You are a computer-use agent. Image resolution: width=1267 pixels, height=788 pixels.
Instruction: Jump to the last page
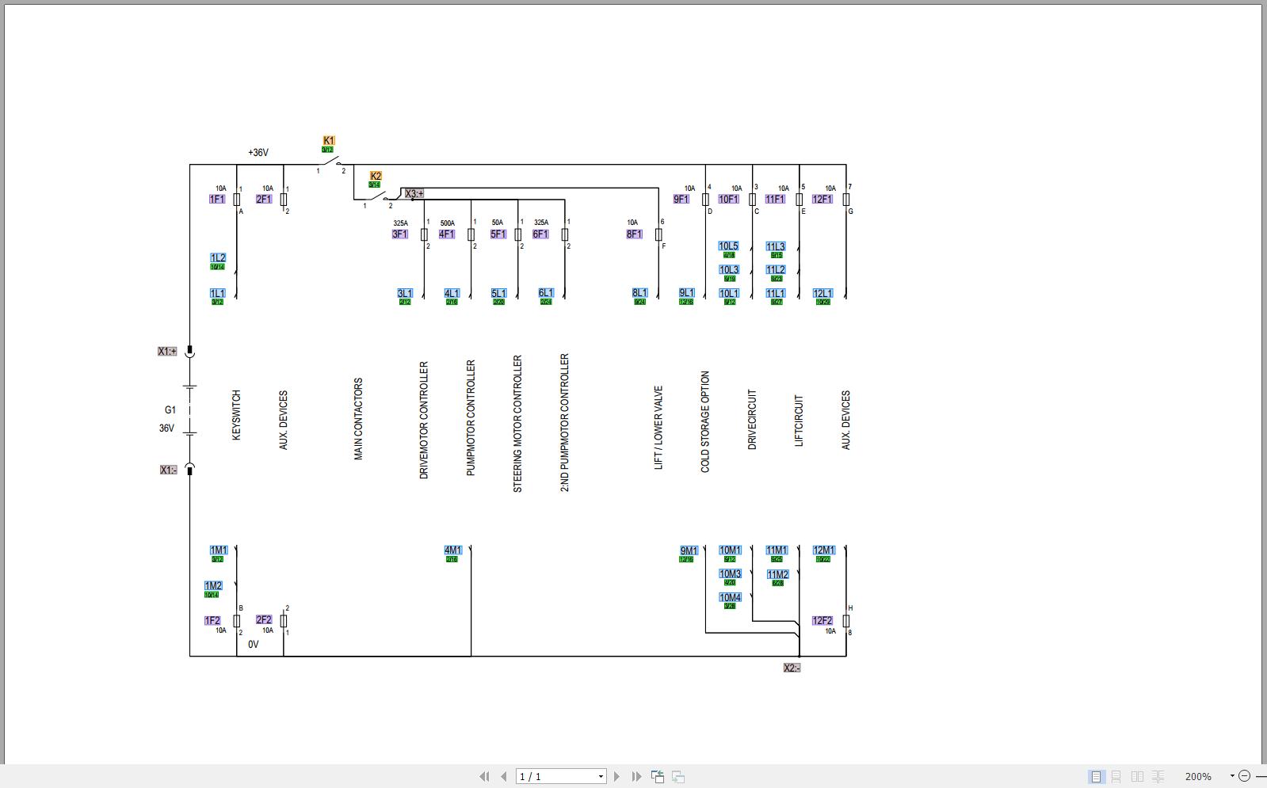(636, 777)
